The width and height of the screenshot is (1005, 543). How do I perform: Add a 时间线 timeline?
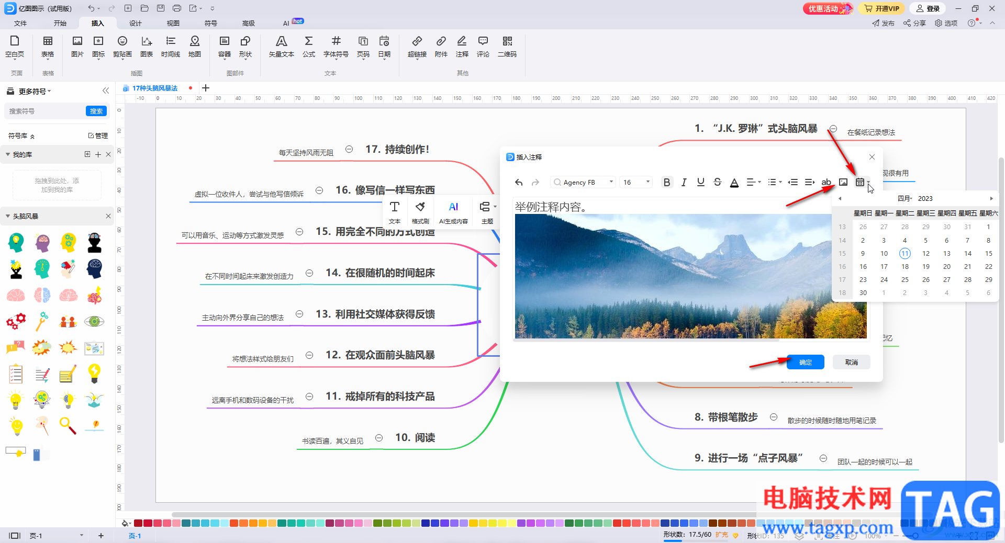[x=171, y=47]
